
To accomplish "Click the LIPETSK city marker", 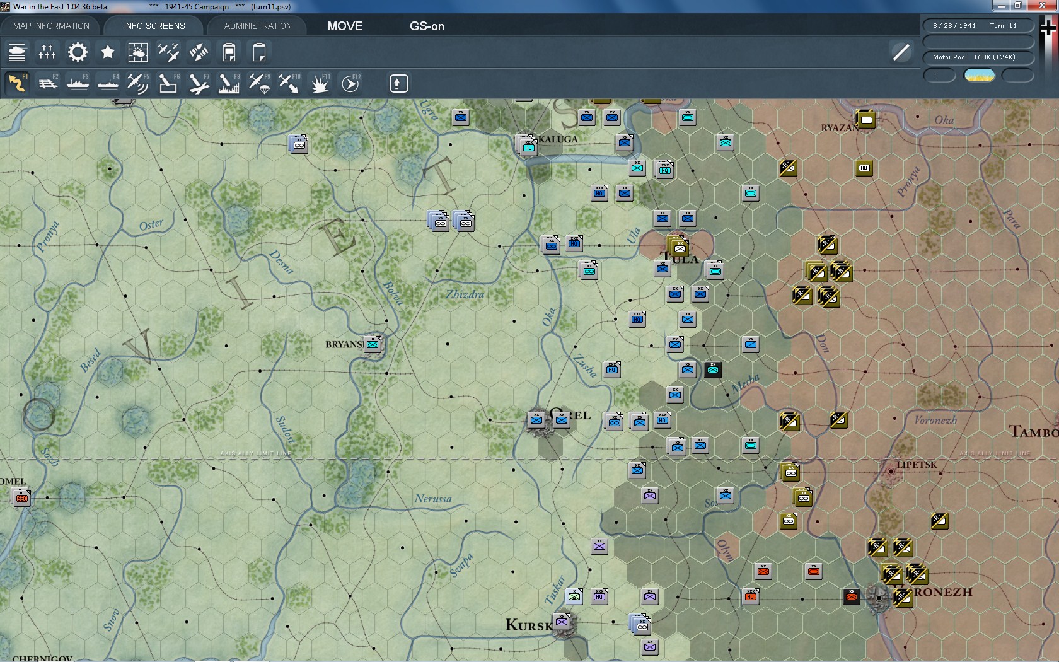I will click(891, 471).
